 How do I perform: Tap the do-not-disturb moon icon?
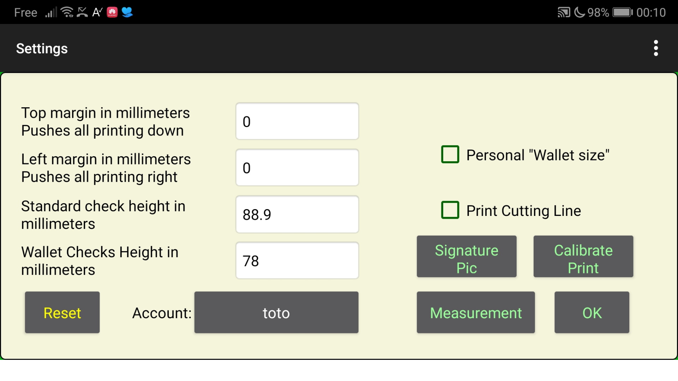point(580,12)
